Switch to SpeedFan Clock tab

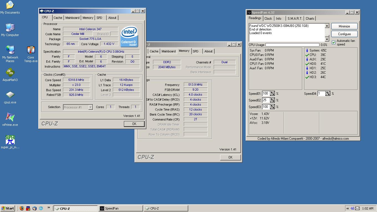pos(268,19)
